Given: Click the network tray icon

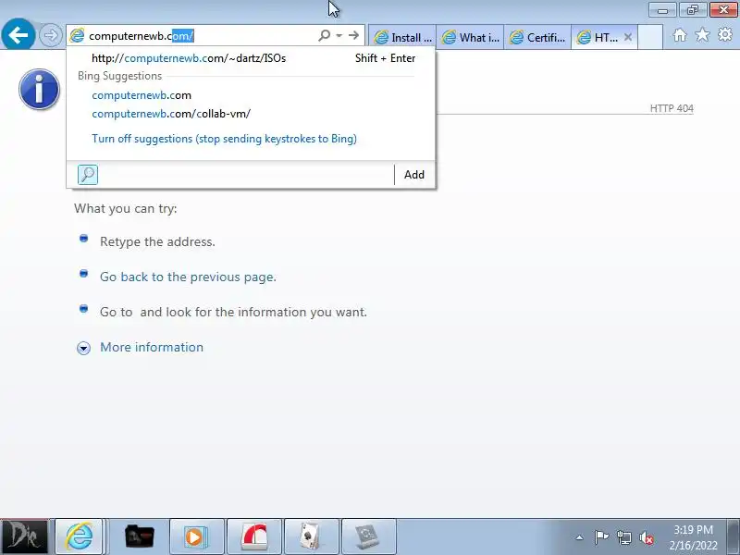Looking at the screenshot, I should click(x=623, y=537).
